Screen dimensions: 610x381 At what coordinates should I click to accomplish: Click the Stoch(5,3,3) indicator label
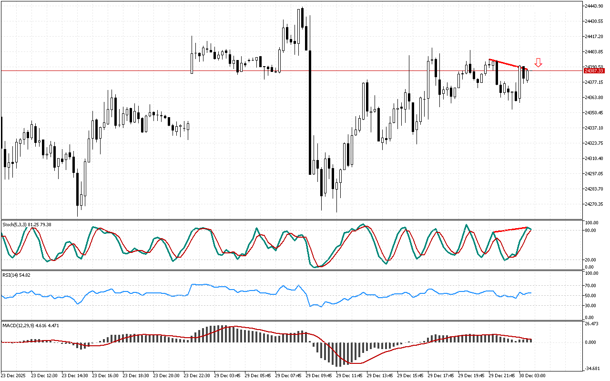[27, 224]
